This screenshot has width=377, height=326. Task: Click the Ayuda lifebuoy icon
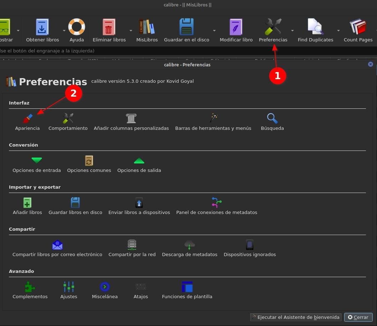point(76,27)
